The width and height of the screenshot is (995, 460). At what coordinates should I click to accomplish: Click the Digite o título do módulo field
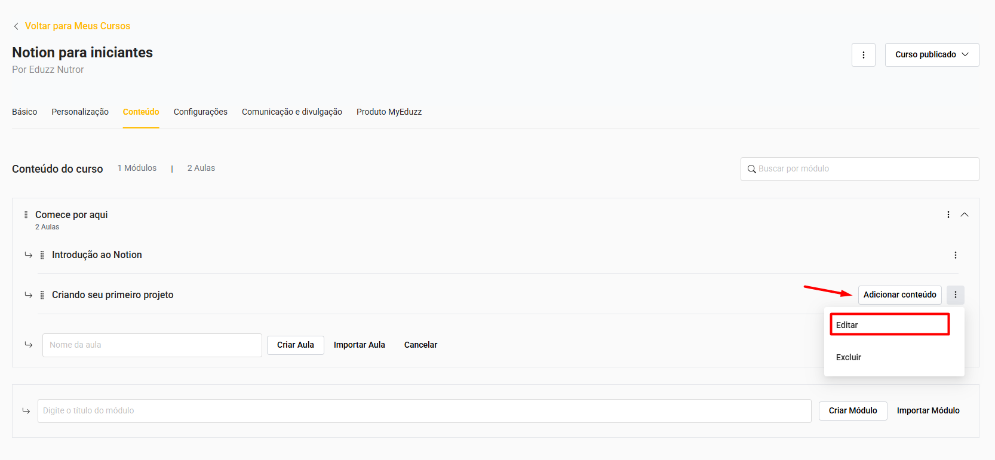pyautogui.click(x=425, y=411)
